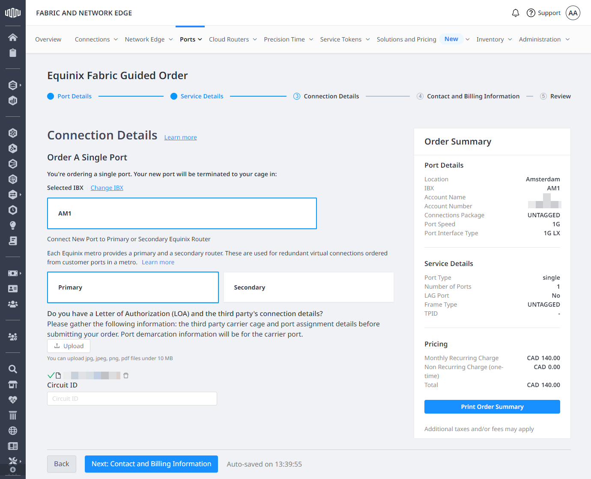The height and width of the screenshot is (479, 591).
Task: Open Learn more beside Connection Details
Action: click(181, 137)
